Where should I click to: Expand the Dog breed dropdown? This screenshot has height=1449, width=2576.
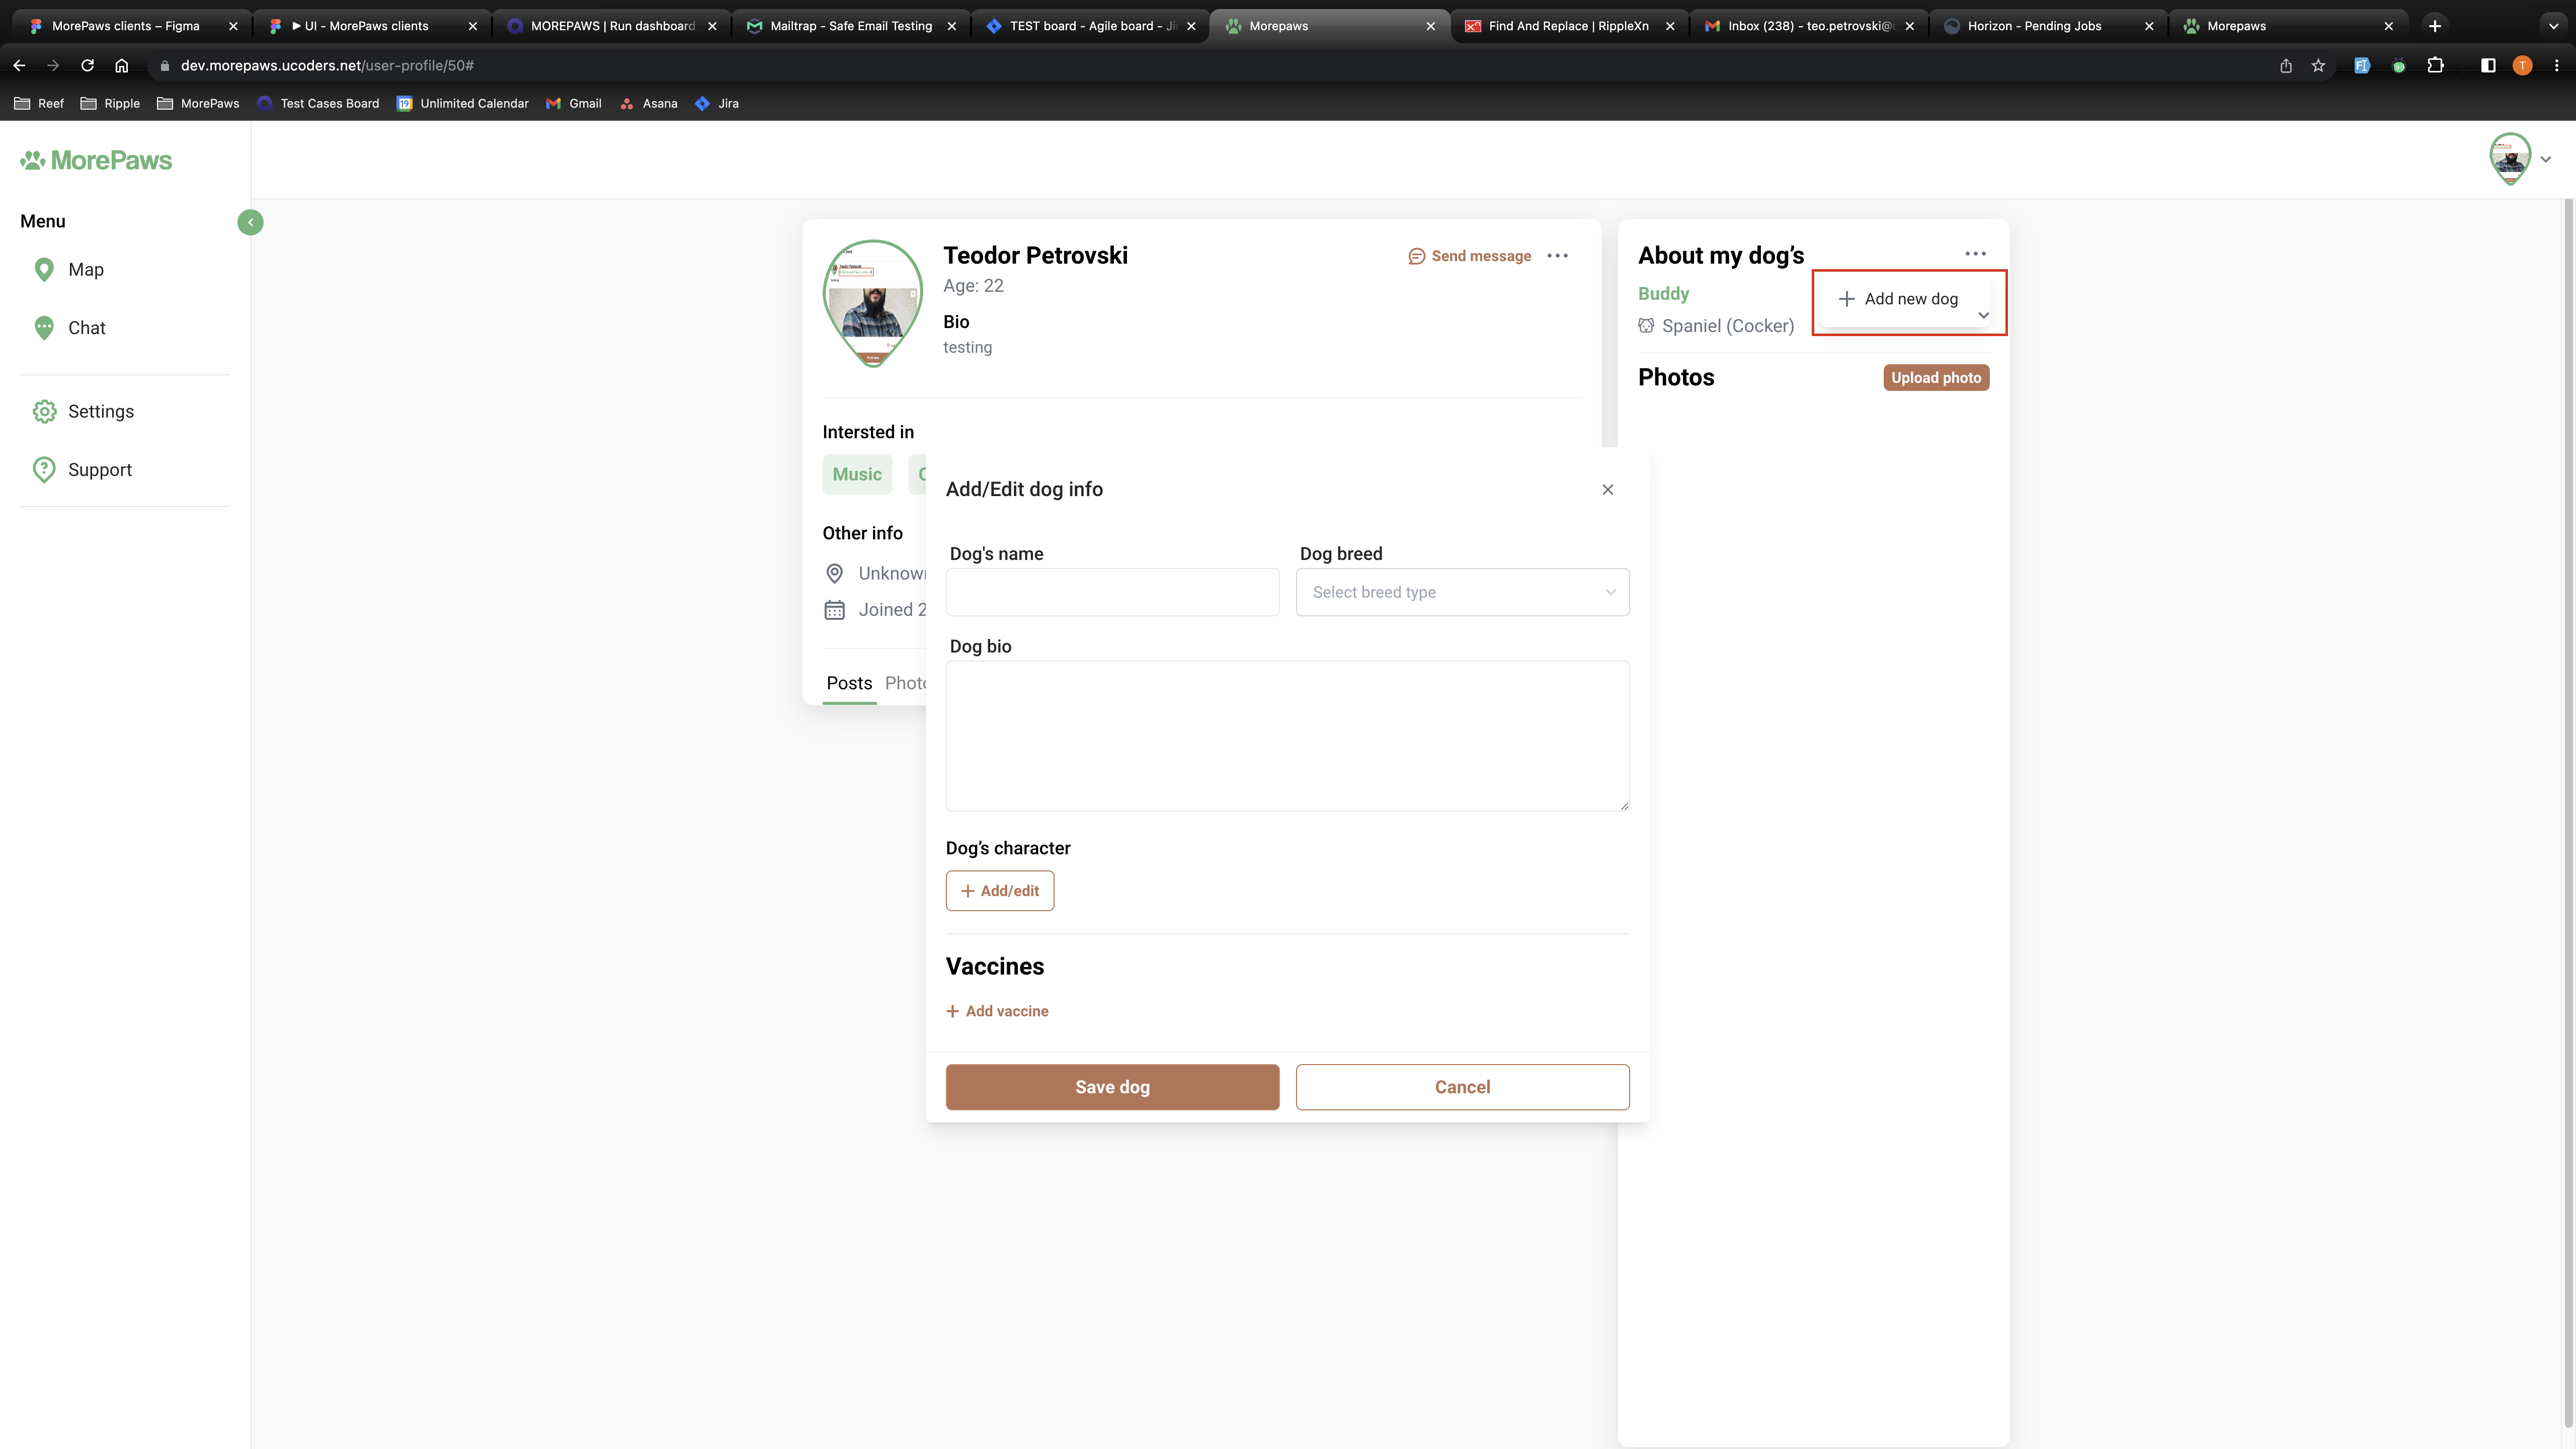click(x=1462, y=592)
